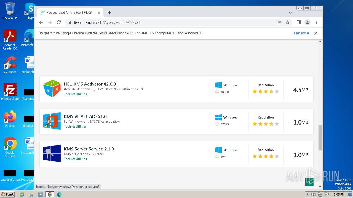Expand the tab search dropdown arrow
The width and height of the screenshot is (353, 198).
click(290, 13)
